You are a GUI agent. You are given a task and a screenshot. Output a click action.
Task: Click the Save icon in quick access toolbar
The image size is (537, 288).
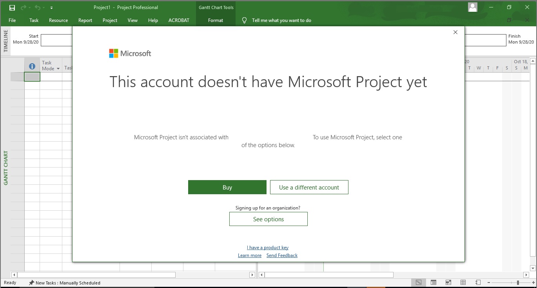pos(12,7)
